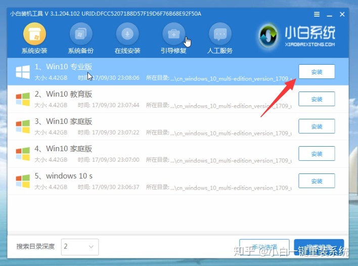Install Win10 专业版 with its 安装 button
Viewport: 358px width, 266px height.
click(x=317, y=72)
